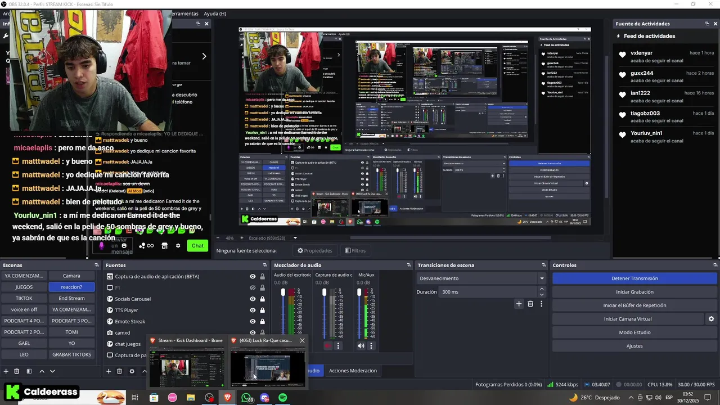Hide Captura de audio de aplicación source
Screen dimensions: 720x405
pos(253,276)
